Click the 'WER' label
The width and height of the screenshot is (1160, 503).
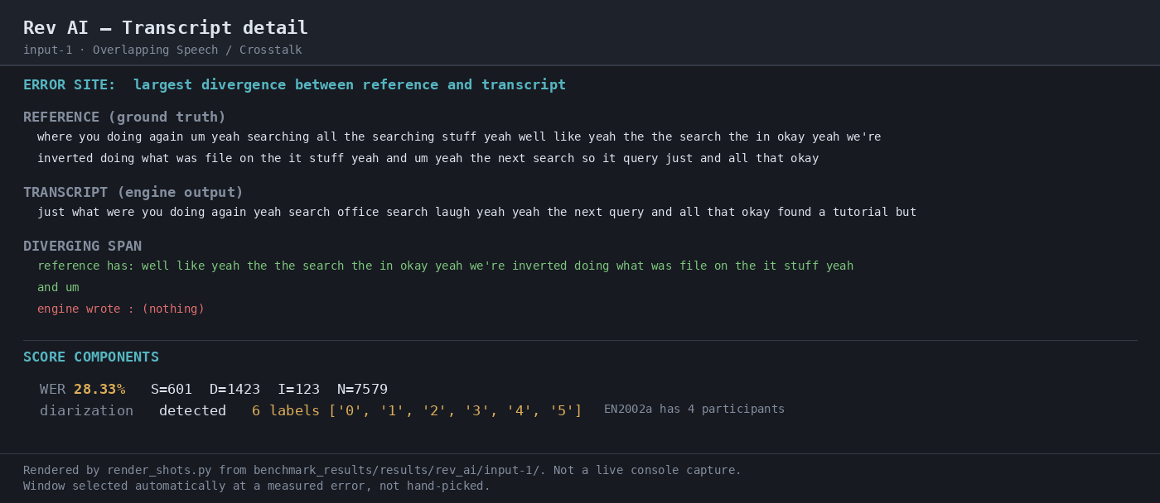click(52, 390)
